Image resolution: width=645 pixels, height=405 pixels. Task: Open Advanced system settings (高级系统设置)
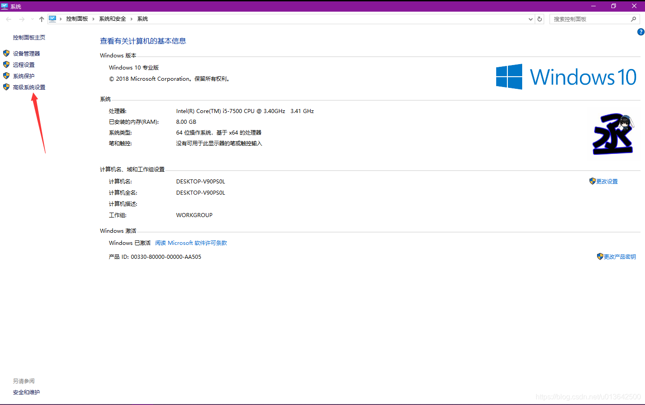(29, 87)
